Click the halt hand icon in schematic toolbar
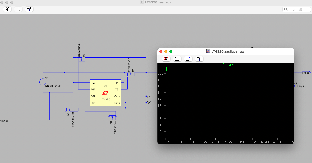The height and width of the screenshot is (163, 312). coord(18,9)
